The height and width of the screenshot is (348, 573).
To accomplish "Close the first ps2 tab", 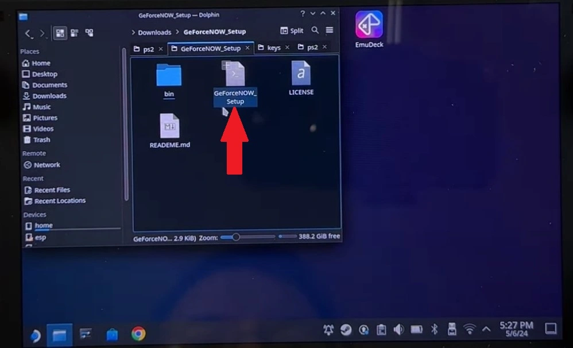I will [160, 49].
